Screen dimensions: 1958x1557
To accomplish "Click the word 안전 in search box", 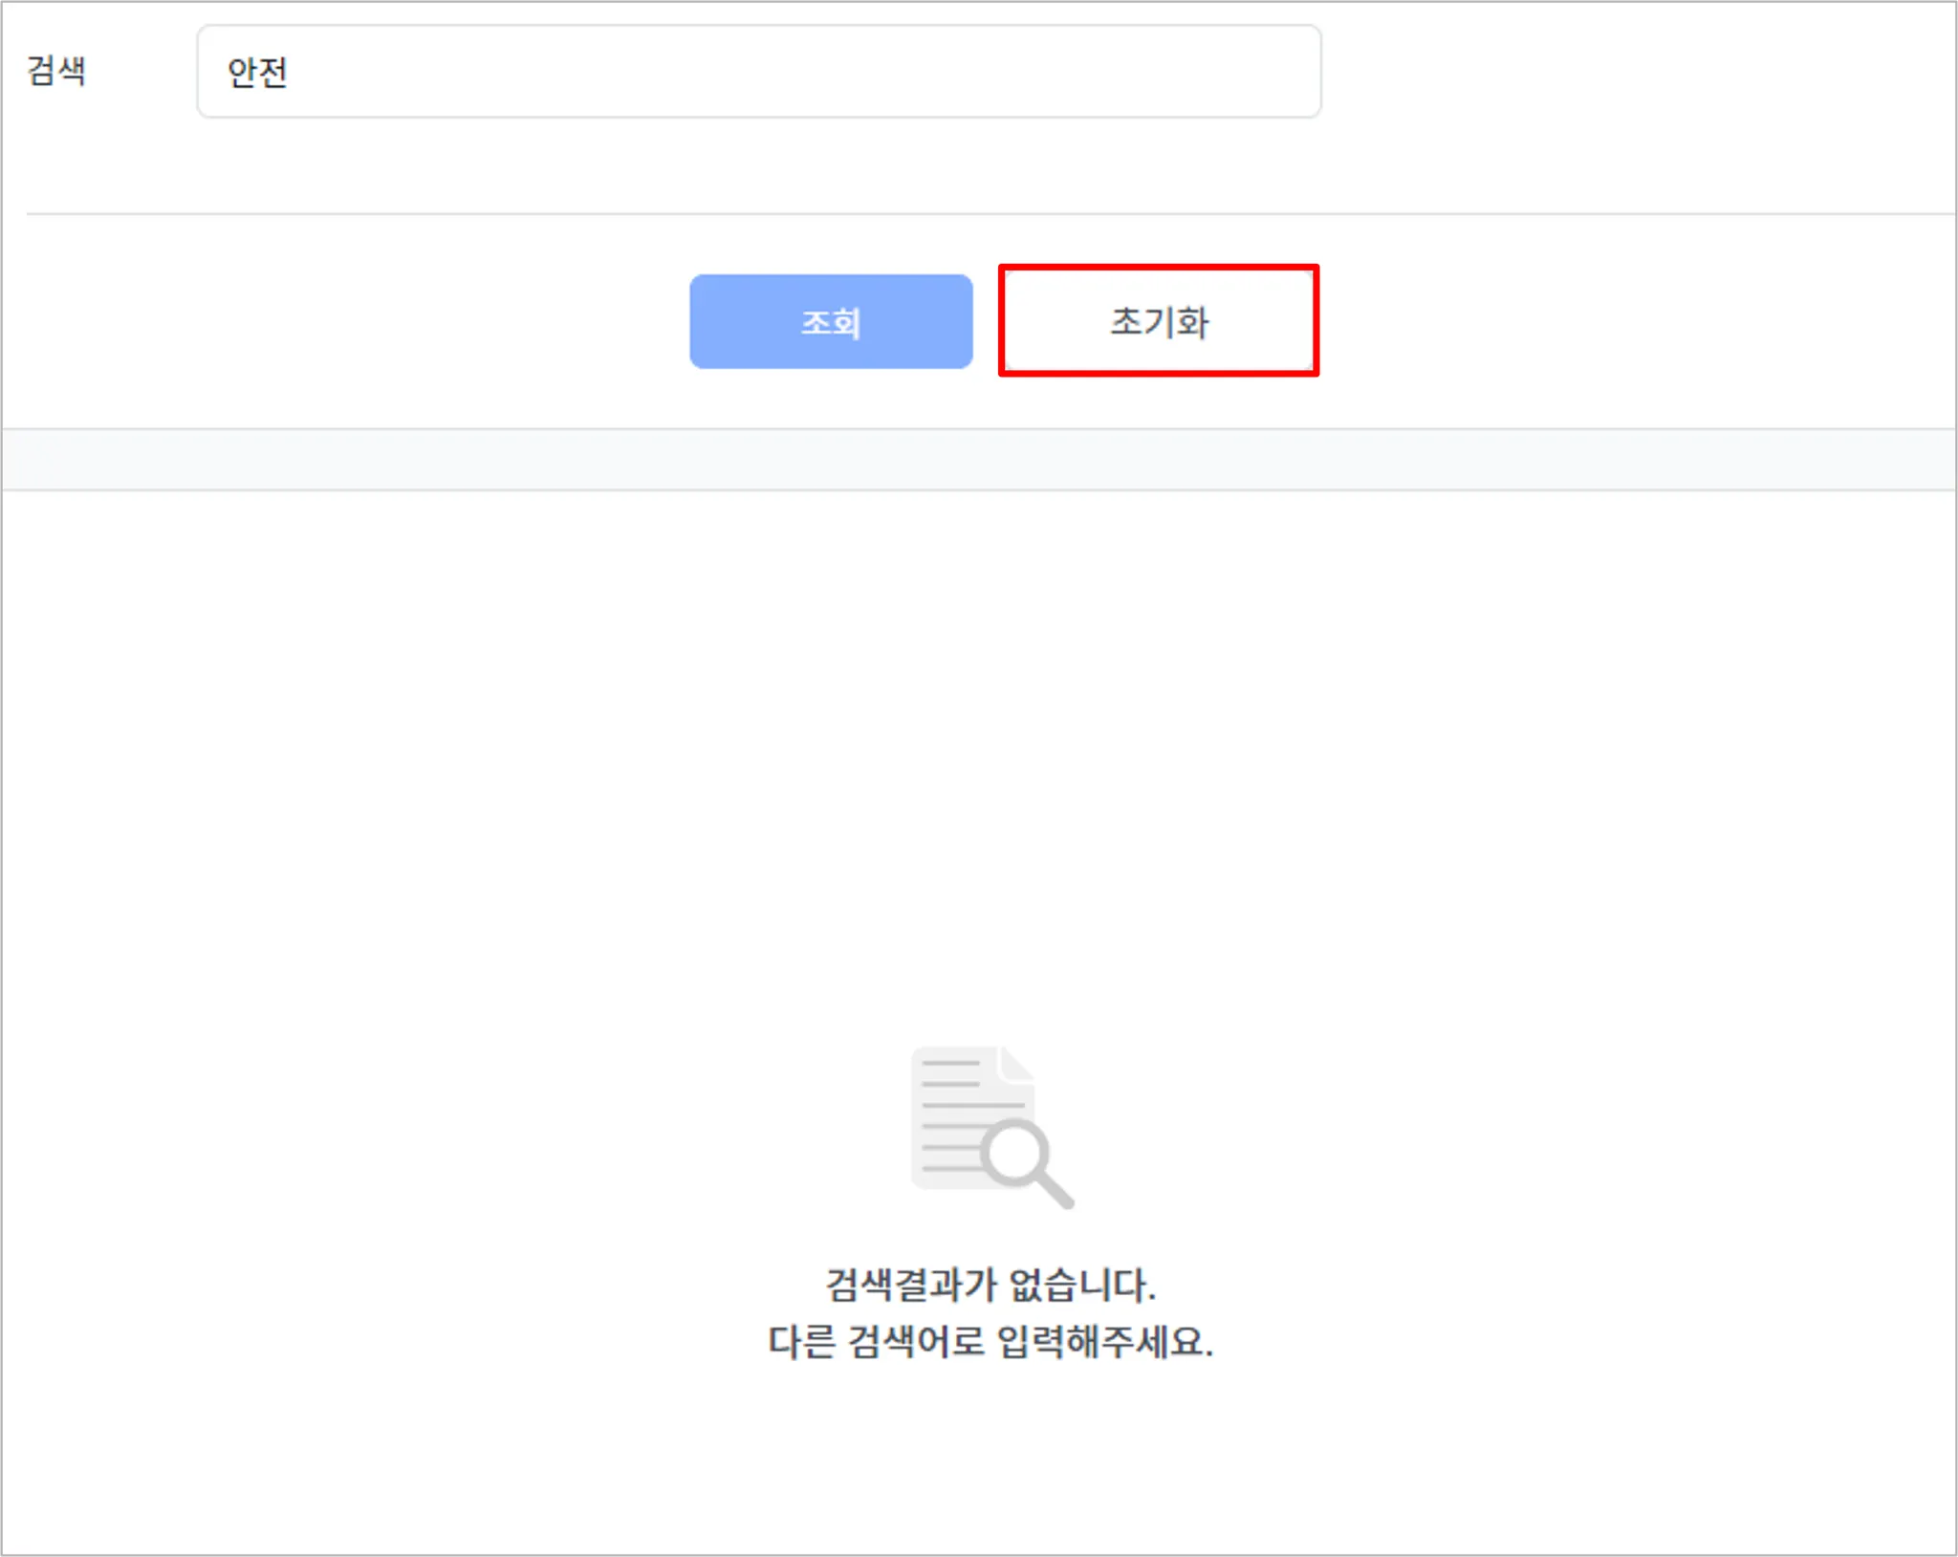I will (257, 73).
